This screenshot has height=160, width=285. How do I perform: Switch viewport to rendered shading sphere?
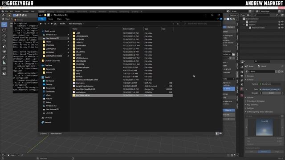tap(234, 19)
